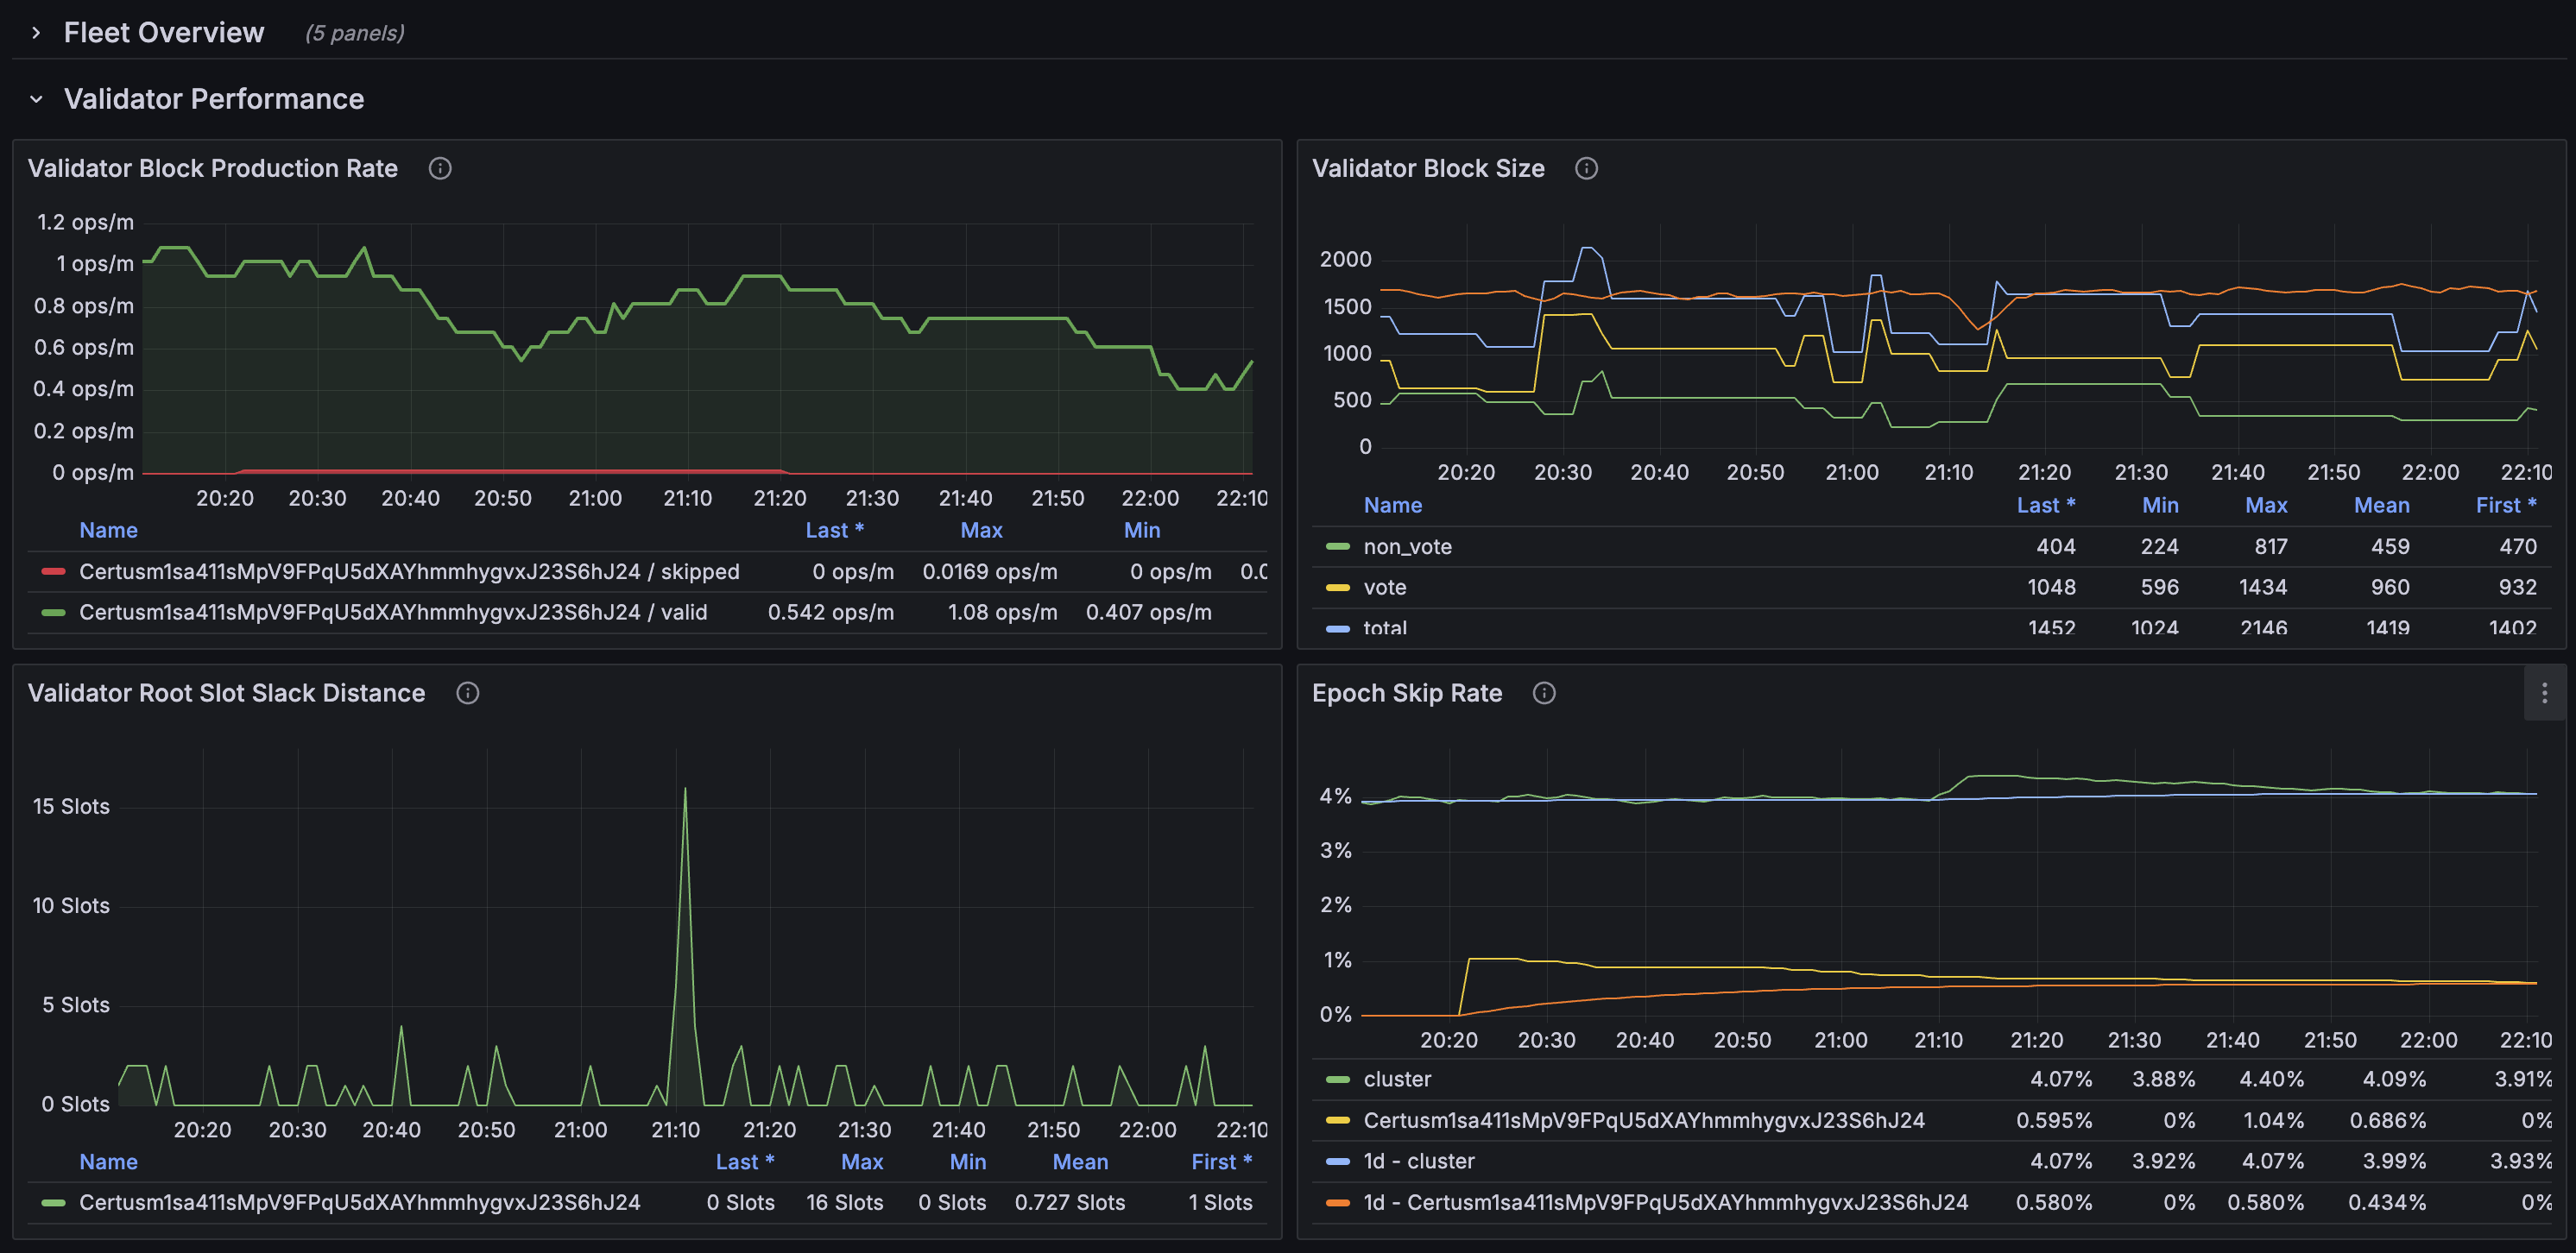Toggle vote series in Block Size legend
Screen dimensions: 2576x1253
click(x=1384, y=588)
